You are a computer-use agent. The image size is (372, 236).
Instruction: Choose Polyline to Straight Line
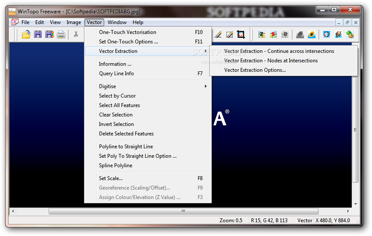point(148,147)
